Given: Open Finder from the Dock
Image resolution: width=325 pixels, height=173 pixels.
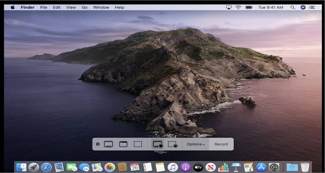Looking at the screenshot, I should click(21, 167).
